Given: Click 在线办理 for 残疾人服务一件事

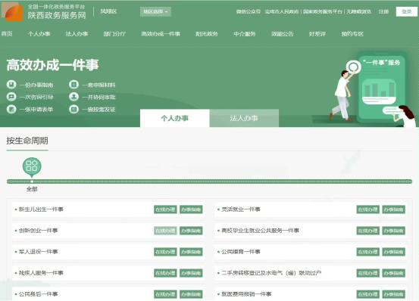Looking at the screenshot, I should [x=165, y=273].
